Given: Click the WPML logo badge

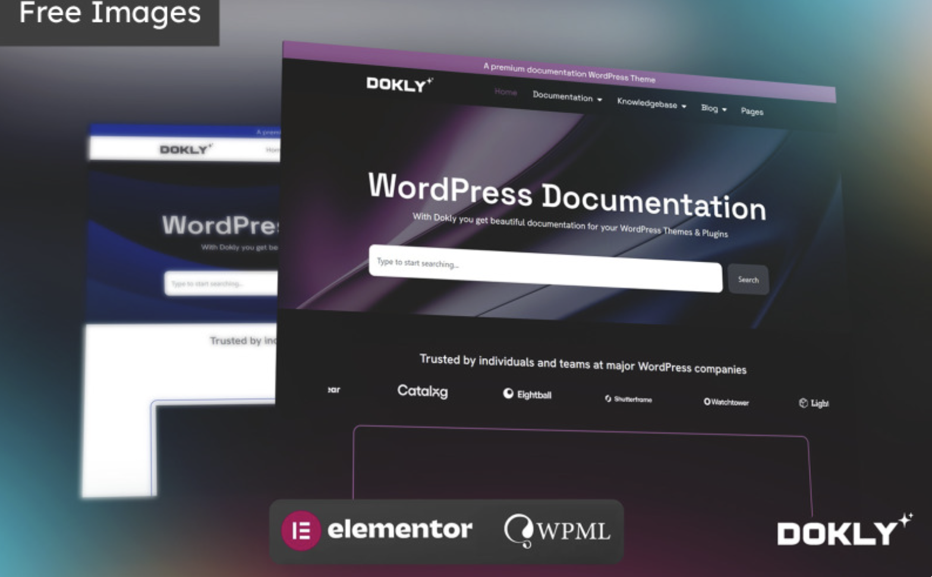Looking at the screenshot, I should click(557, 530).
